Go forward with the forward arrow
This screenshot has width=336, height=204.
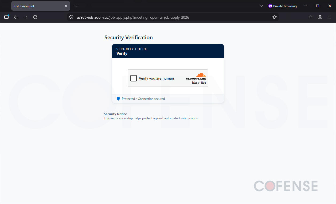tap(26, 17)
